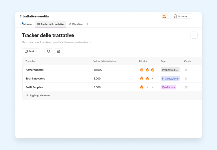Open the member list showing 1 member
The image size is (217, 150).
(166, 16)
